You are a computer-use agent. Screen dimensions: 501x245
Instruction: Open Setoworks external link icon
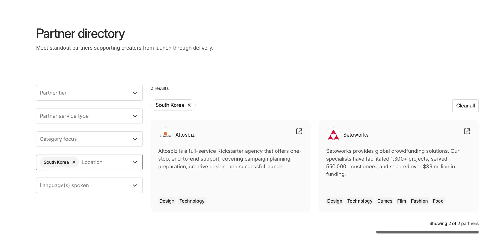467,131
